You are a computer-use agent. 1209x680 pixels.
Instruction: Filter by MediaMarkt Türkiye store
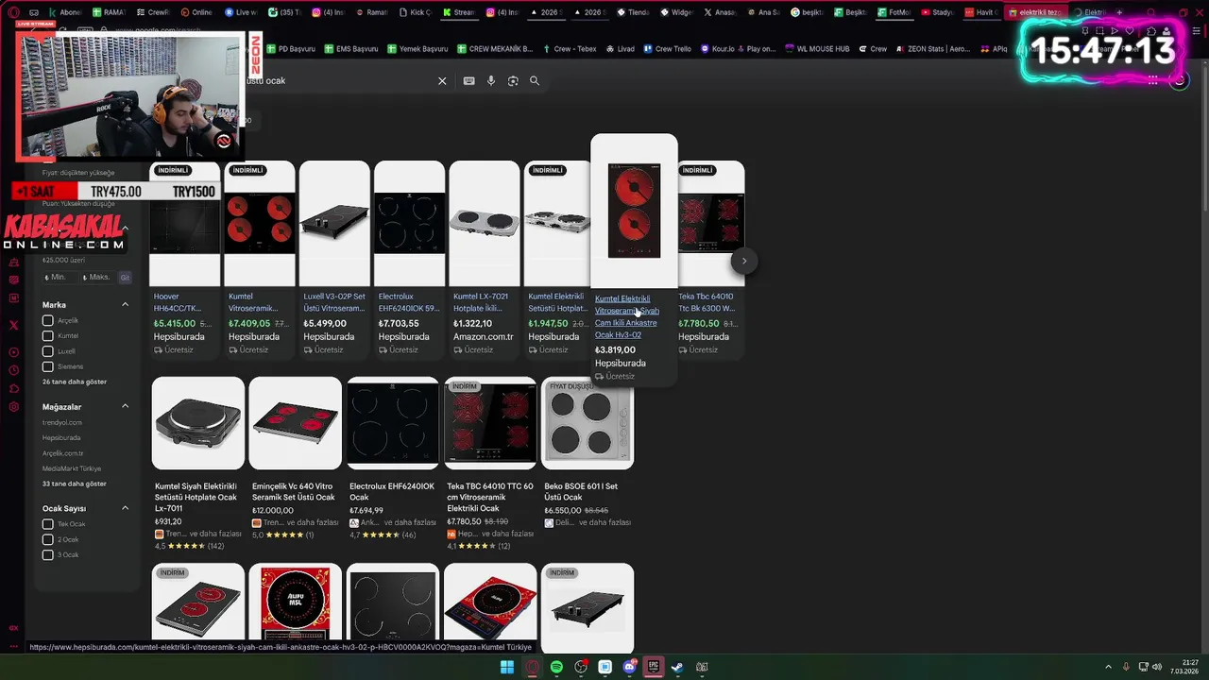point(72,468)
